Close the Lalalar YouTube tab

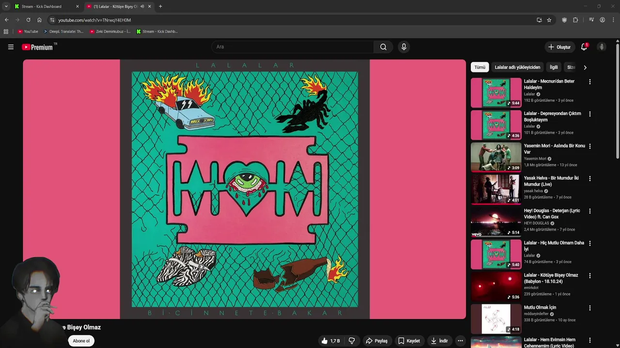tap(149, 6)
